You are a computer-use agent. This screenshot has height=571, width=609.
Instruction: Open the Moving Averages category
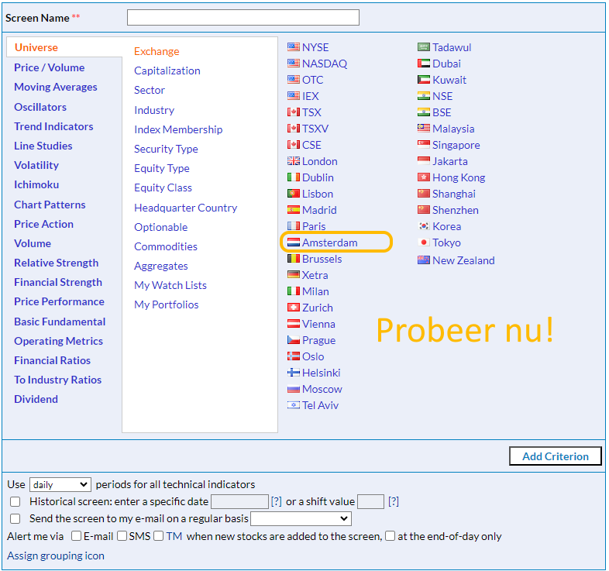coord(56,87)
